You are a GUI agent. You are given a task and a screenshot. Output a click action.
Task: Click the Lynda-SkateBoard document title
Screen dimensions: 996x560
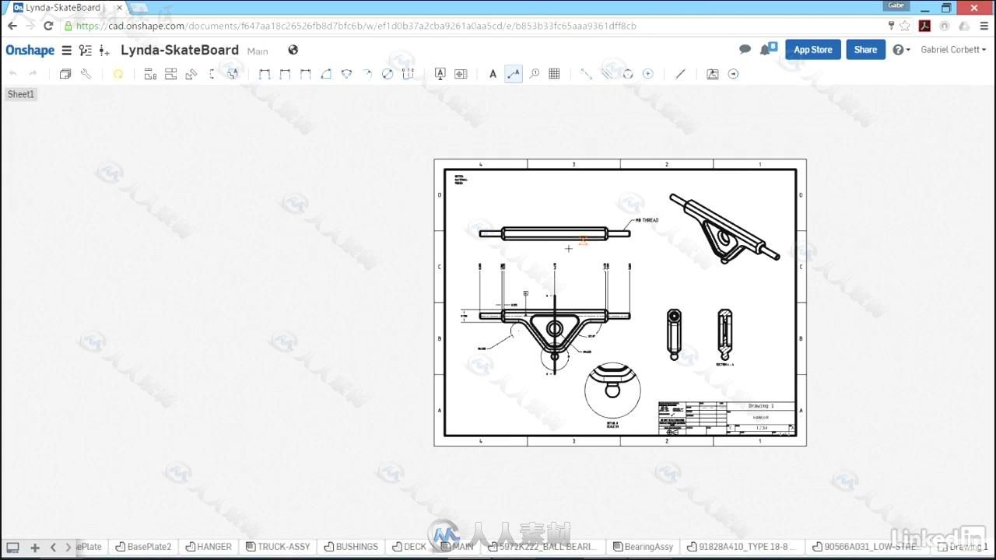180,50
